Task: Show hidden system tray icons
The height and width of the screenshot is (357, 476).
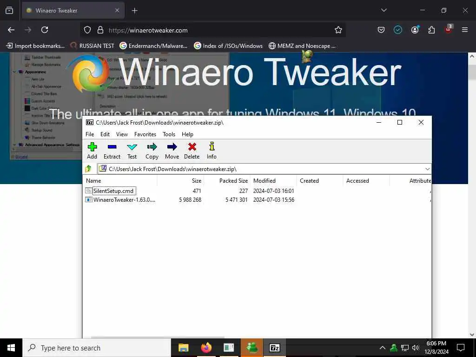Action: pyautogui.click(x=383, y=348)
